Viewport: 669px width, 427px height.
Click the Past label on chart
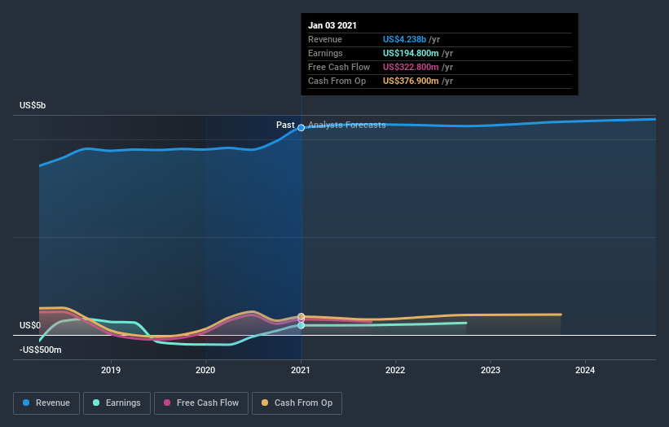pyautogui.click(x=285, y=125)
